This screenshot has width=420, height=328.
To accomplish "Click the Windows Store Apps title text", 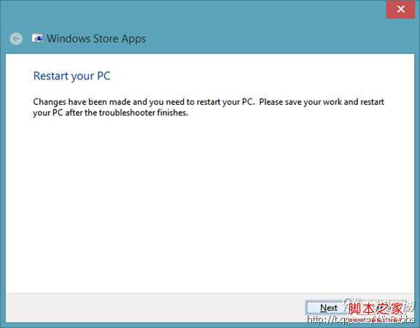I will tap(96, 39).
